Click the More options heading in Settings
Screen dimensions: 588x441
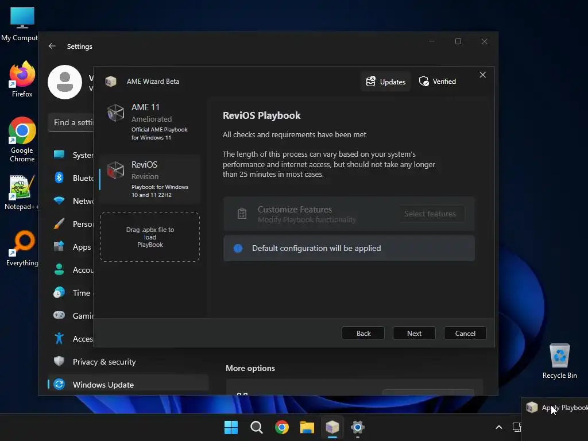click(x=250, y=368)
